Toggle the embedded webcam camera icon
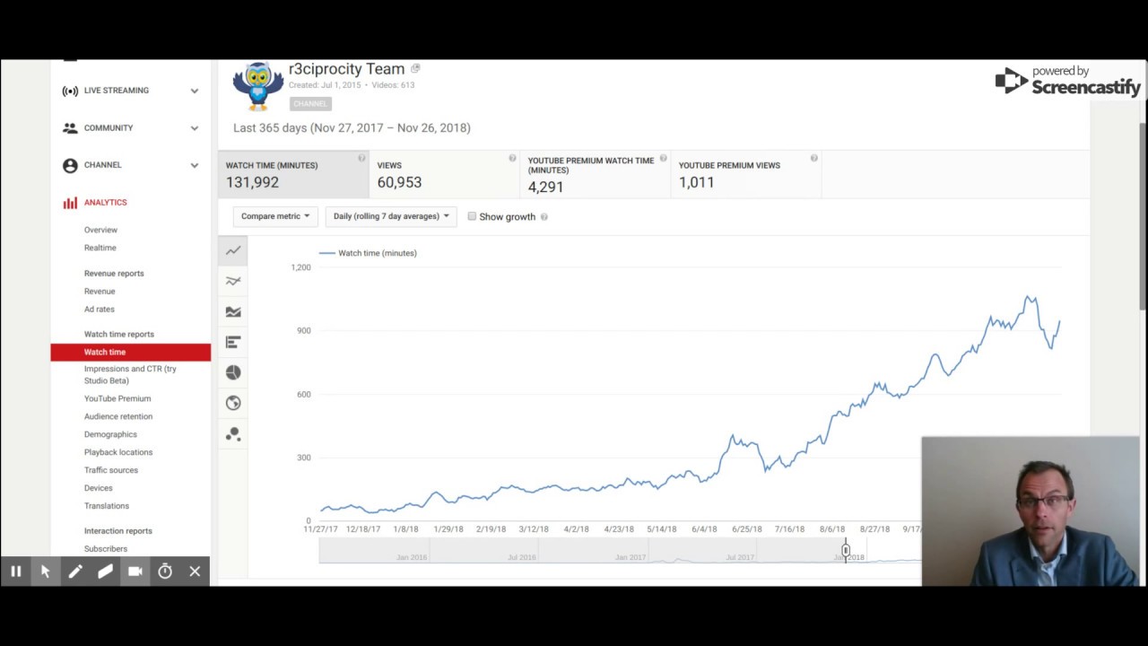Screen dimensions: 1148x646 coord(135,572)
